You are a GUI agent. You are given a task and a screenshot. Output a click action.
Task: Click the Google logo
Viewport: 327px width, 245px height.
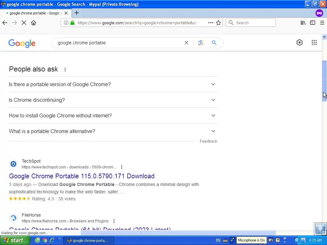[22, 43]
